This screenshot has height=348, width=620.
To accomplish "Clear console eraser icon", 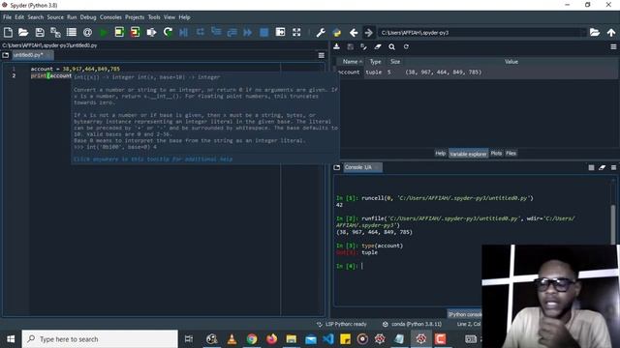I will (603, 167).
